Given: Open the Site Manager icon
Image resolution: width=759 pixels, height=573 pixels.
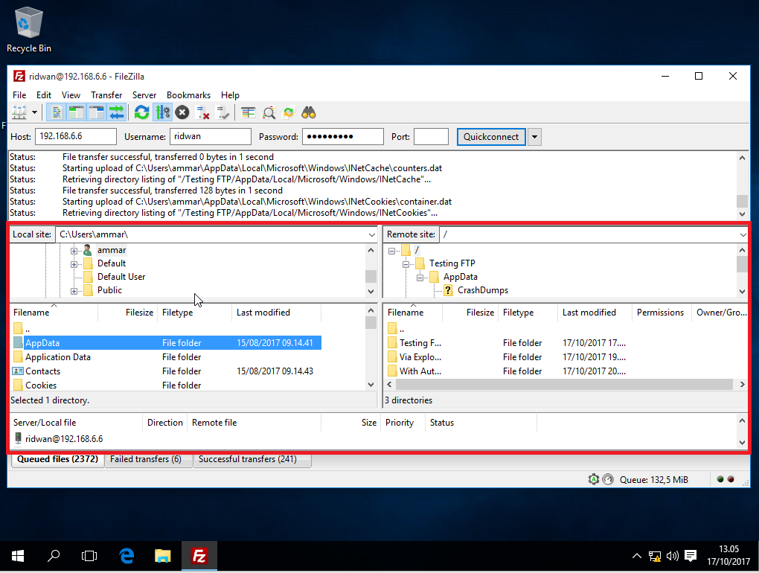Looking at the screenshot, I should coord(19,113).
